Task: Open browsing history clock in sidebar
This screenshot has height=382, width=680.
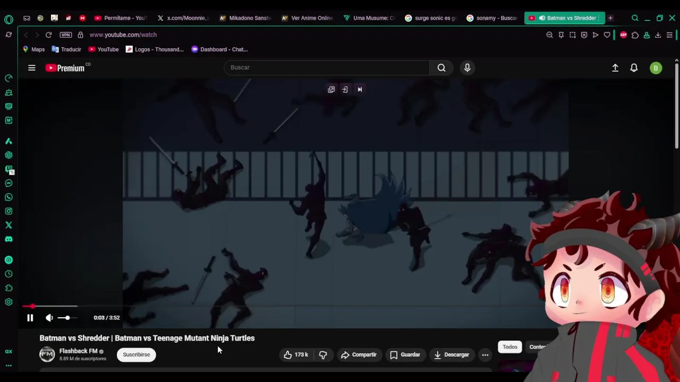Action: pyautogui.click(x=8, y=274)
